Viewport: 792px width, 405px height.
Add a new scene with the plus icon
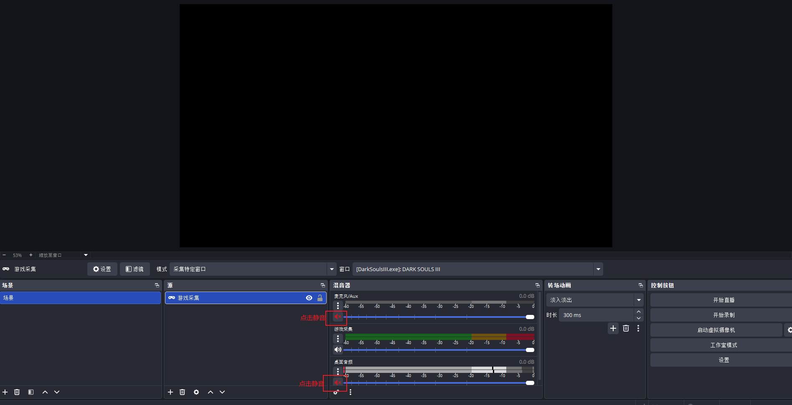point(5,392)
